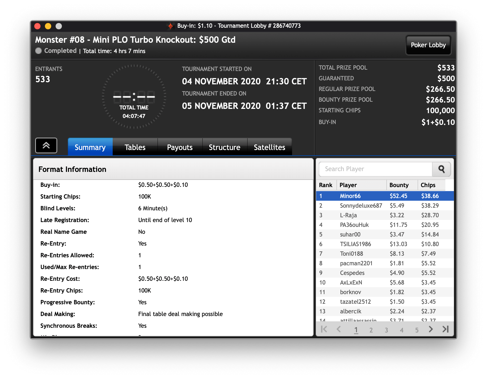Go to the next page of players
Screen dimensions: 487x379
click(x=430, y=329)
